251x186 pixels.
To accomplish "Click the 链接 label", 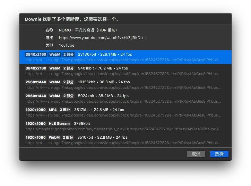I will click(x=49, y=38).
